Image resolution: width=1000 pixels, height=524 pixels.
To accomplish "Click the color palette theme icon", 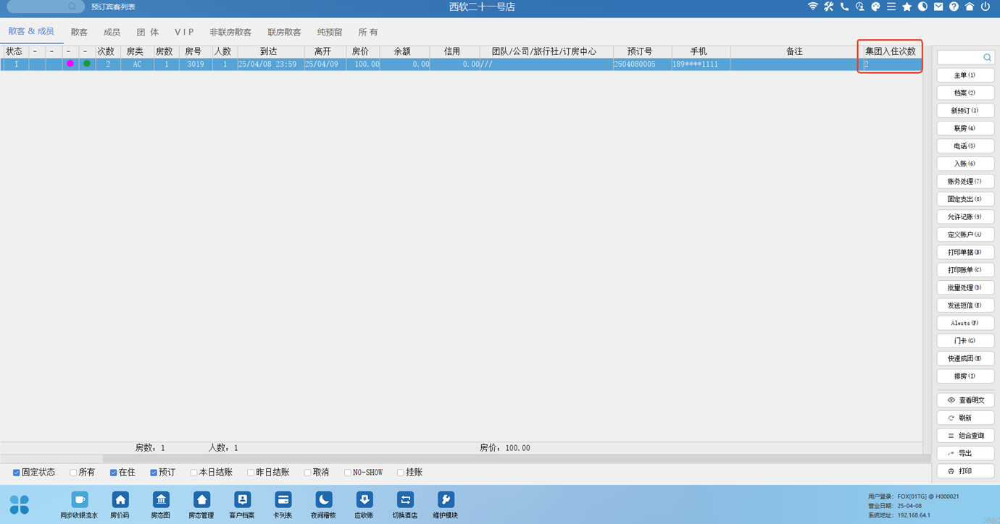I will tap(875, 7).
